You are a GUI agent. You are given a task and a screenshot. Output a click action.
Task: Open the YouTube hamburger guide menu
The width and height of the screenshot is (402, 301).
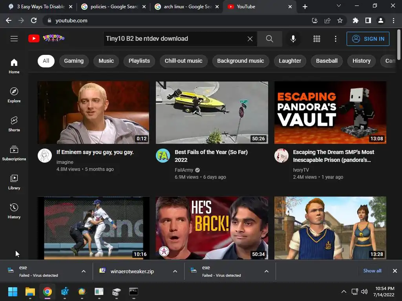(14, 39)
